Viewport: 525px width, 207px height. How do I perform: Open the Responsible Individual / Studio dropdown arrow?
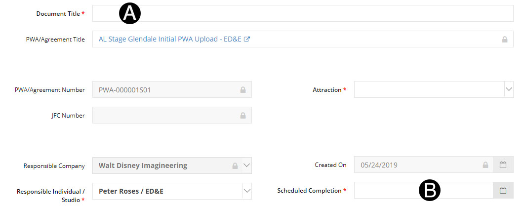tap(247, 190)
